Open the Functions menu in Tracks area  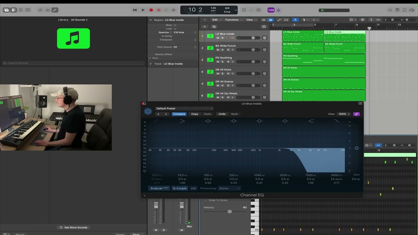click(233, 20)
